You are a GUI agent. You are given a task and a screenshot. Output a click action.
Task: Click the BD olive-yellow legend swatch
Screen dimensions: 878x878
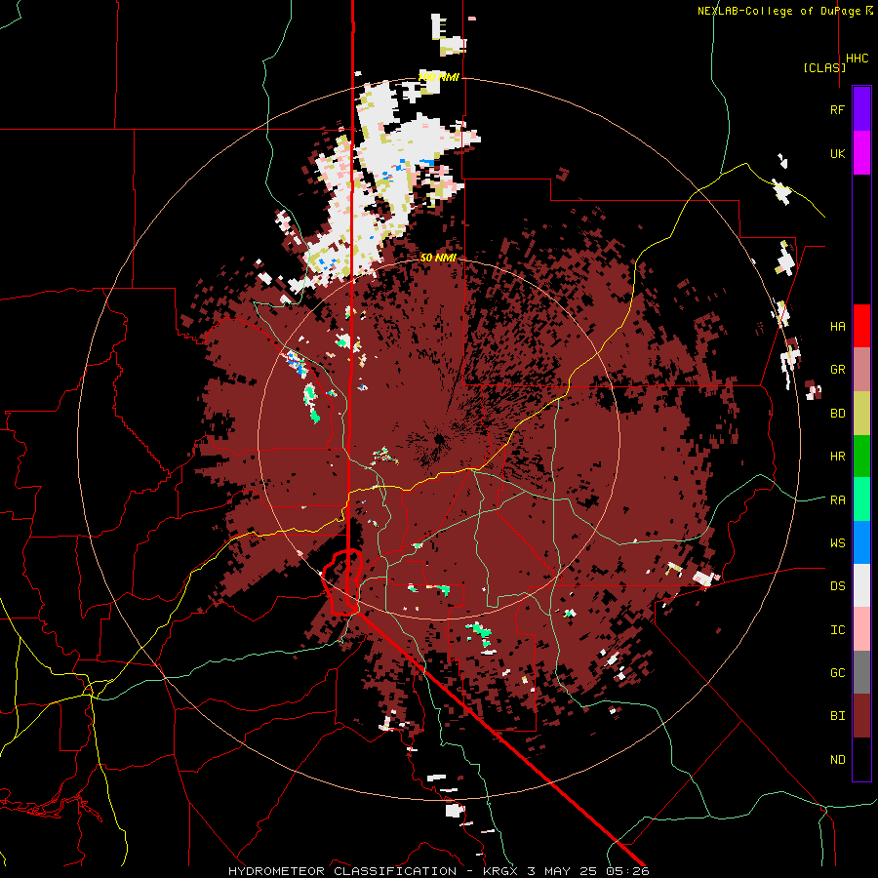click(861, 414)
